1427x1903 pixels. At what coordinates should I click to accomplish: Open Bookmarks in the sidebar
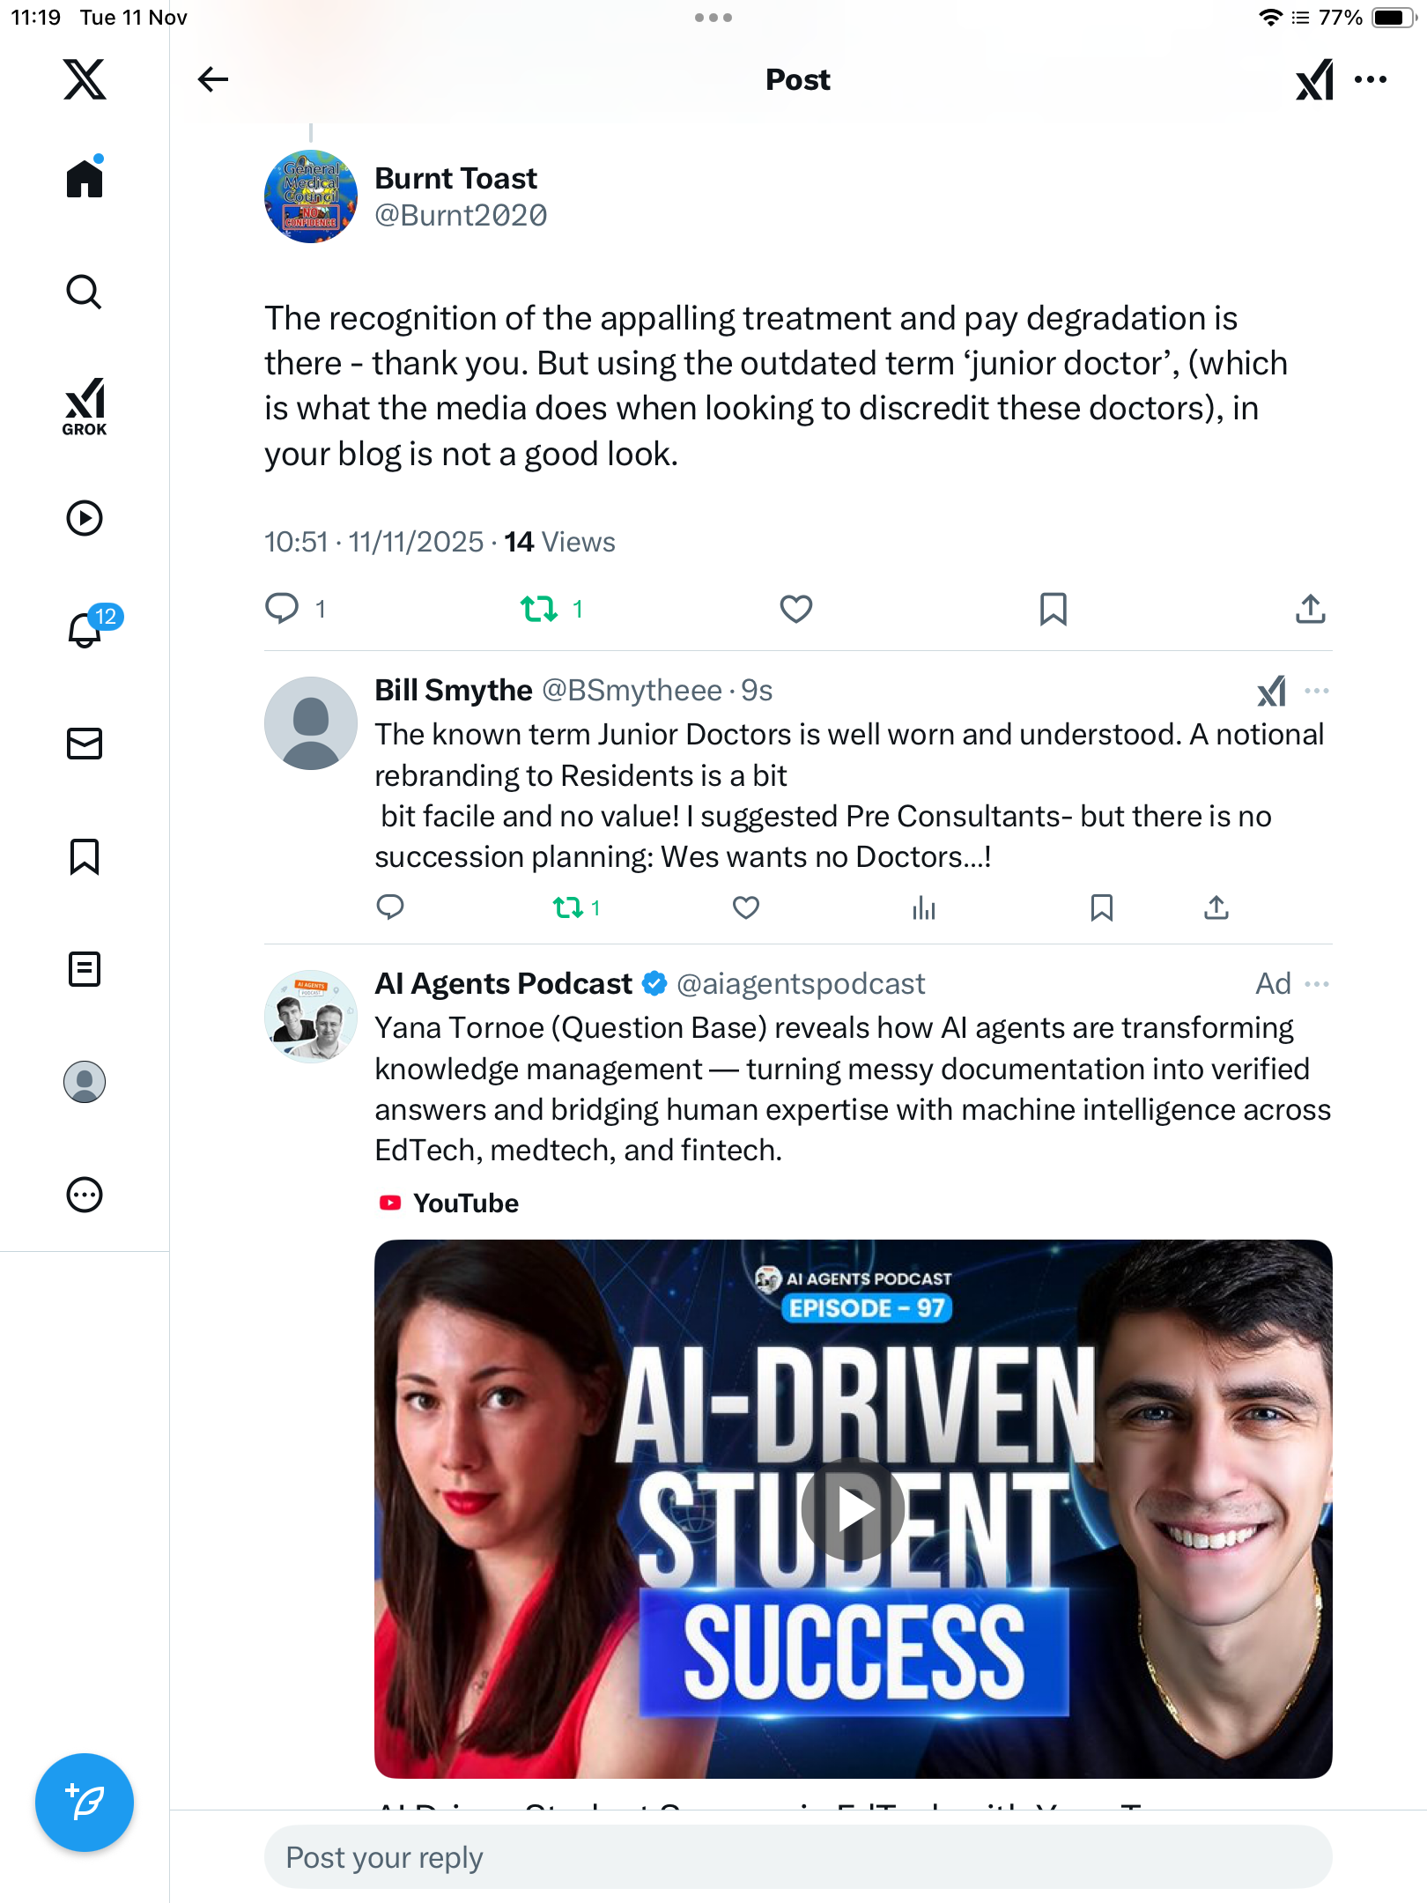click(85, 856)
